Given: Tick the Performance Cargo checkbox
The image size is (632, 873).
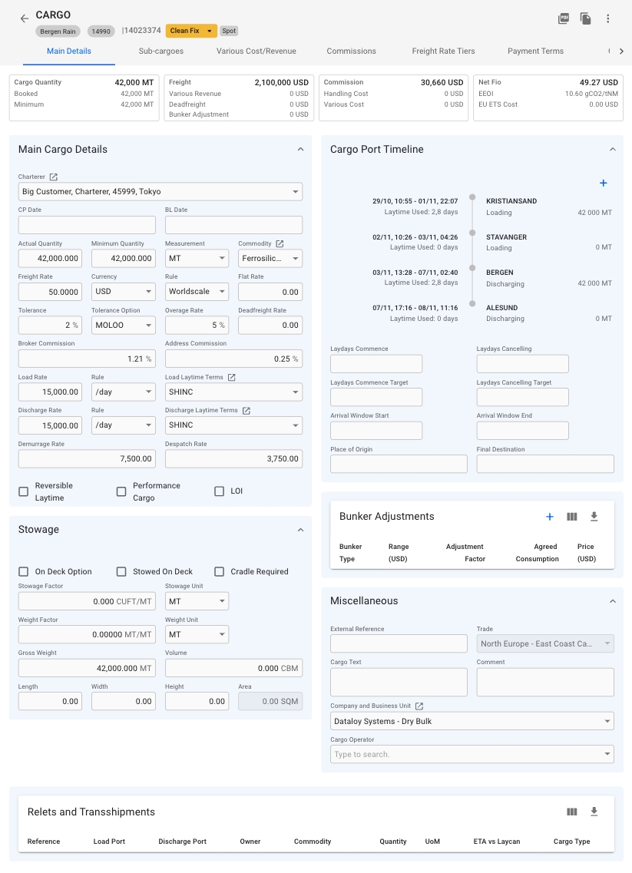Looking at the screenshot, I should point(121,491).
